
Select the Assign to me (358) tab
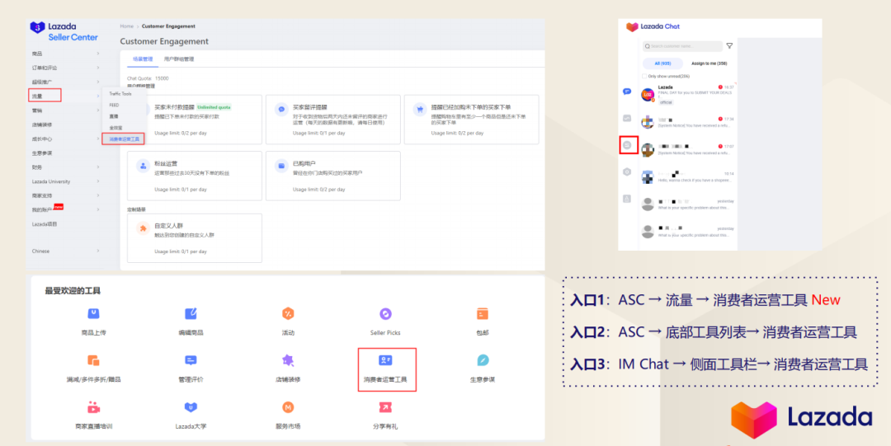(709, 63)
